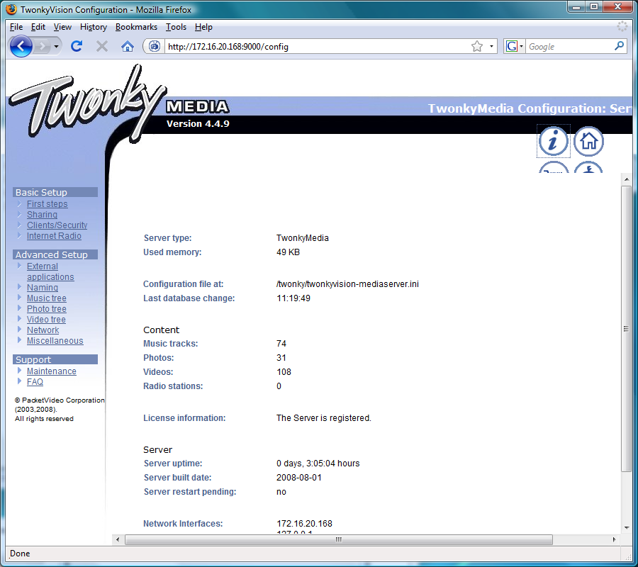Open the Video tree link
Viewport: 638px width, 567px height.
[x=46, y=320]
